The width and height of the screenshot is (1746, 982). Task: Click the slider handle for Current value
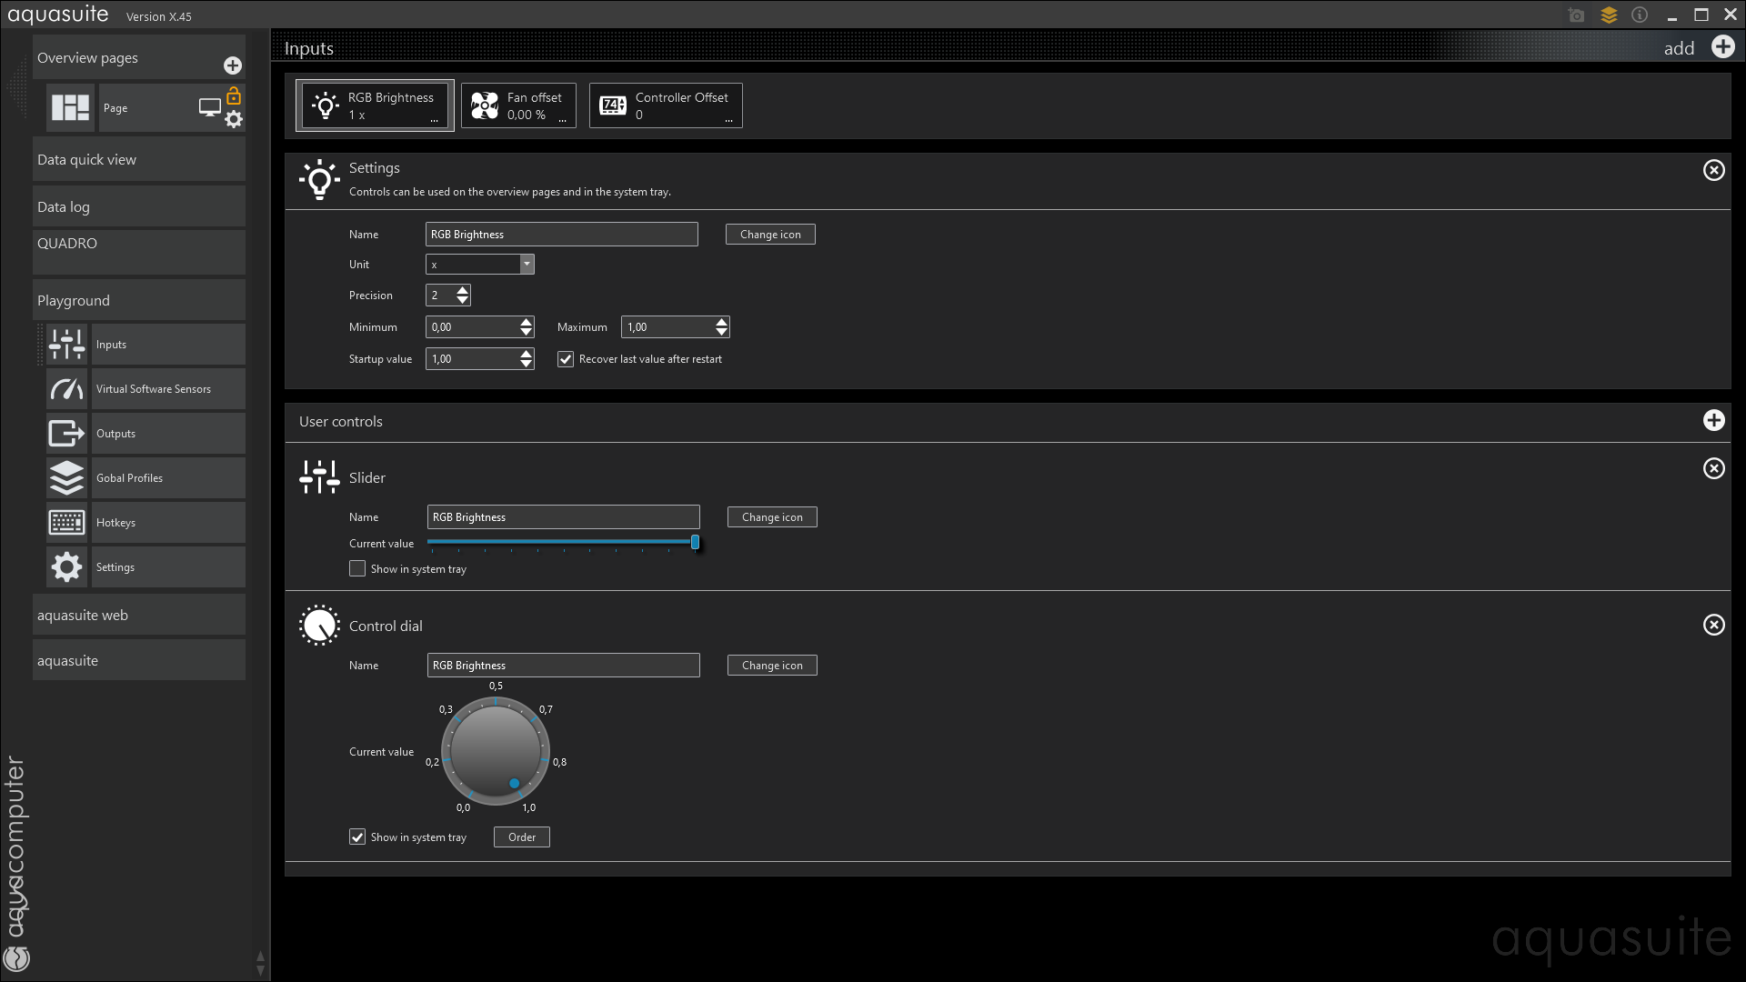[695, 543]
